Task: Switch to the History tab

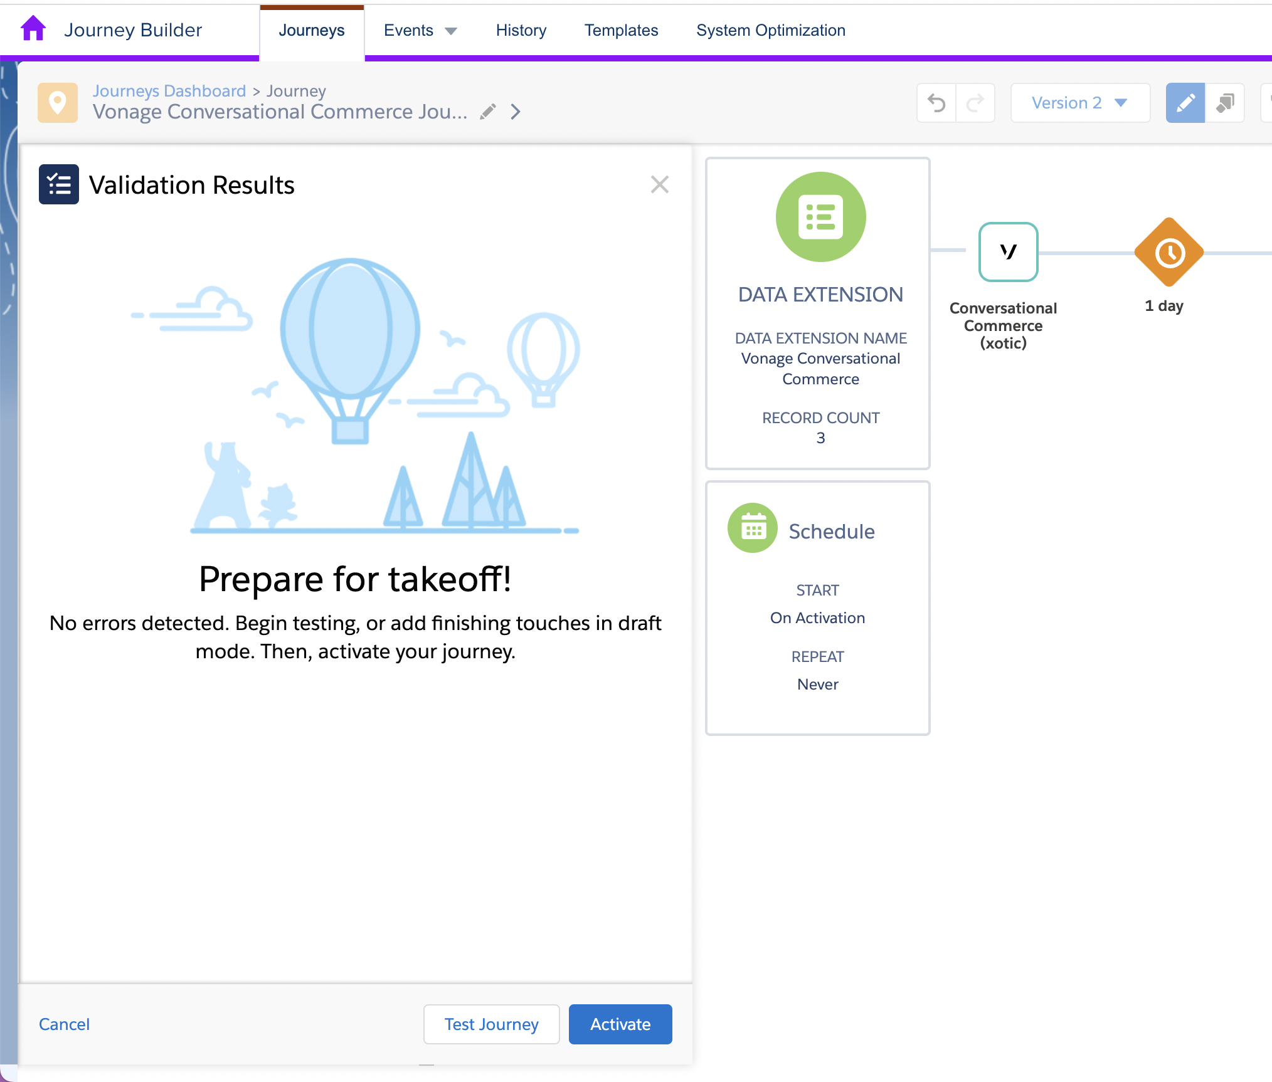Action: 521,30
